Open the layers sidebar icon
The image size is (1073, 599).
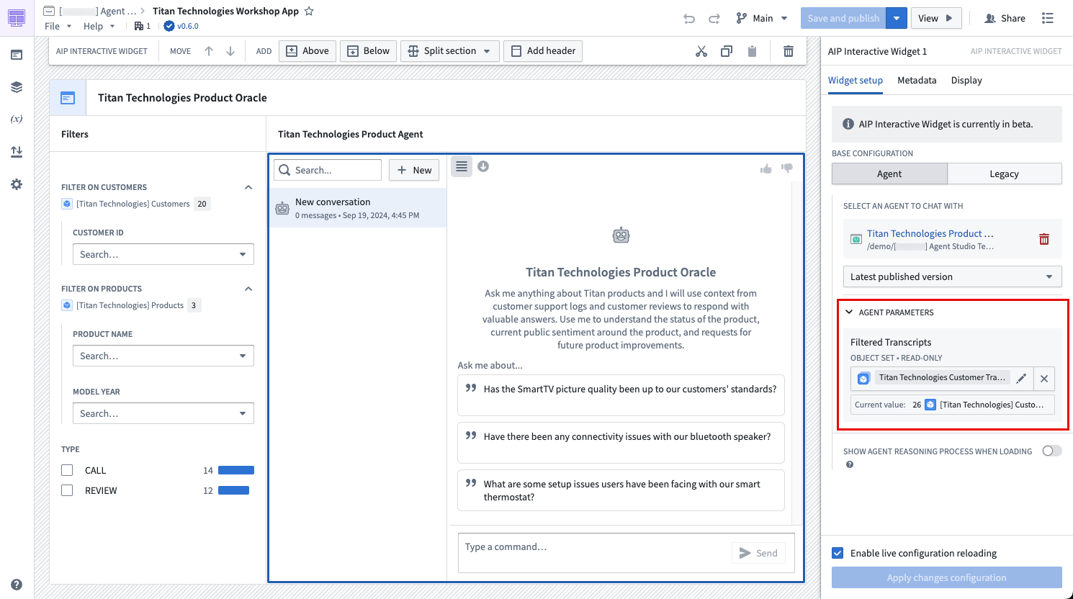(x=17, y=87)
